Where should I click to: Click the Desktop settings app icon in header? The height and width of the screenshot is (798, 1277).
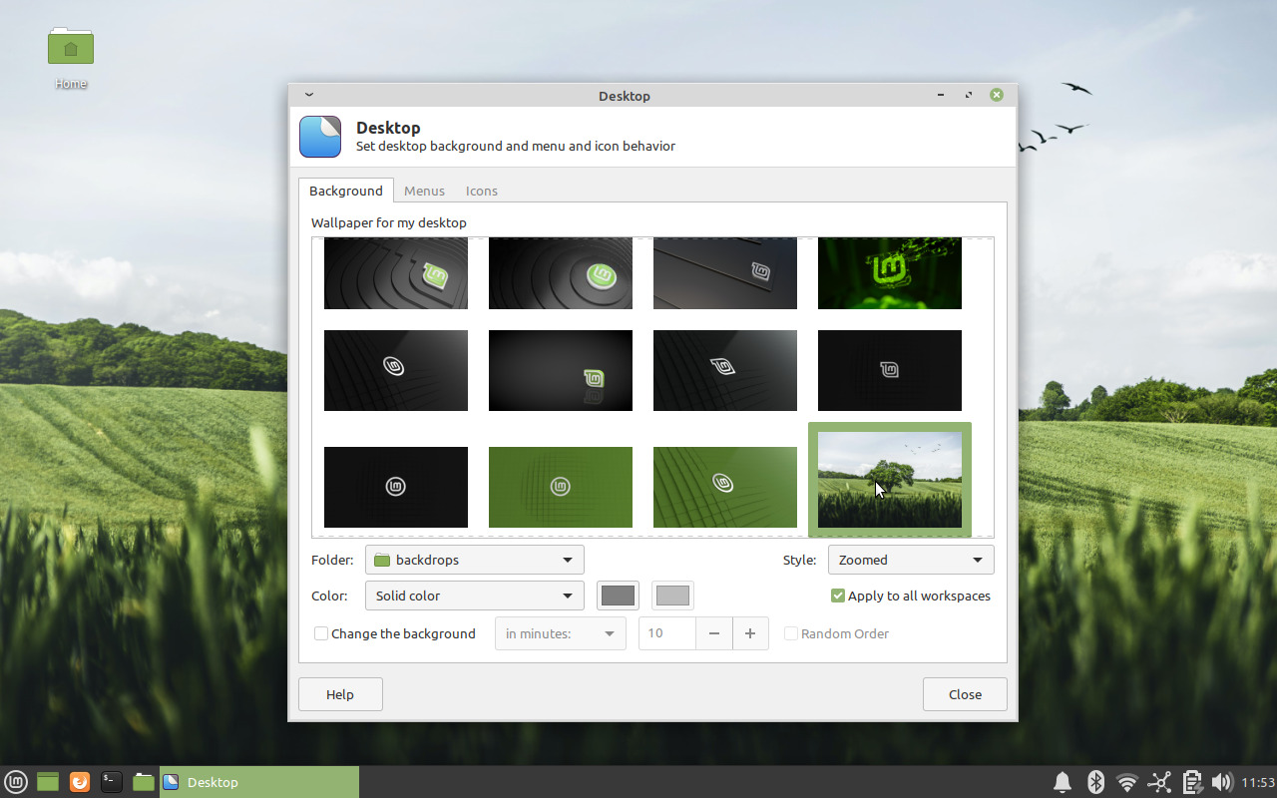pos(320,137)
